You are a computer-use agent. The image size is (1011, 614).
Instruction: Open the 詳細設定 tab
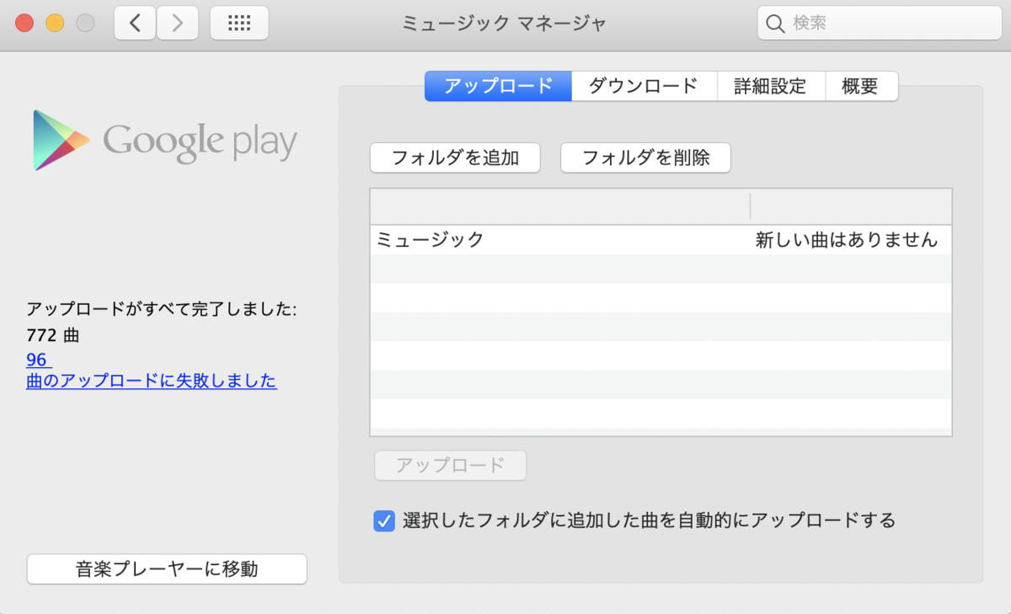point(770,86)
